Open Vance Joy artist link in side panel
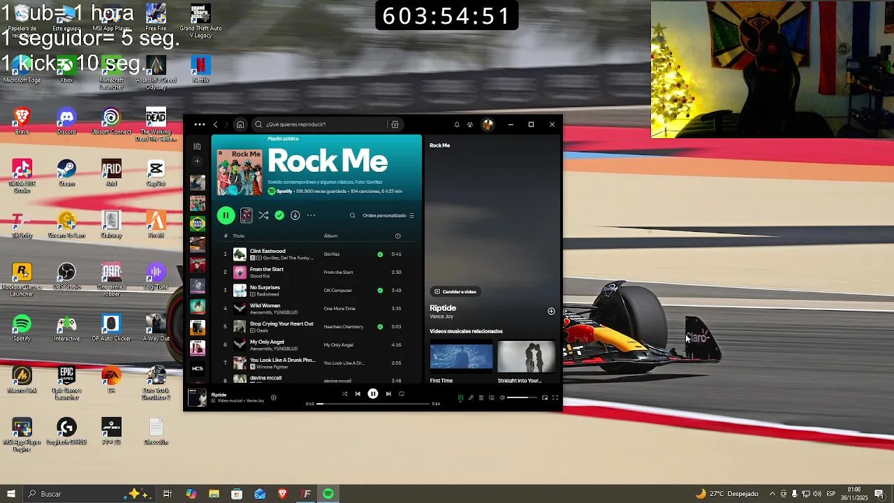This screenshot has width=894, height=503. tap(441, 316)
